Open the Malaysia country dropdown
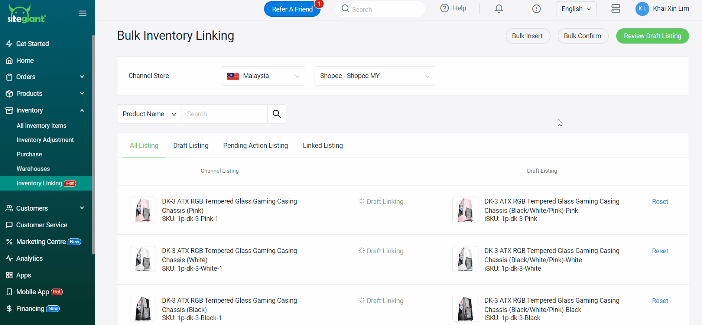Image resolution: width=702 pixels, height=325 pixels. pos(263,76)
